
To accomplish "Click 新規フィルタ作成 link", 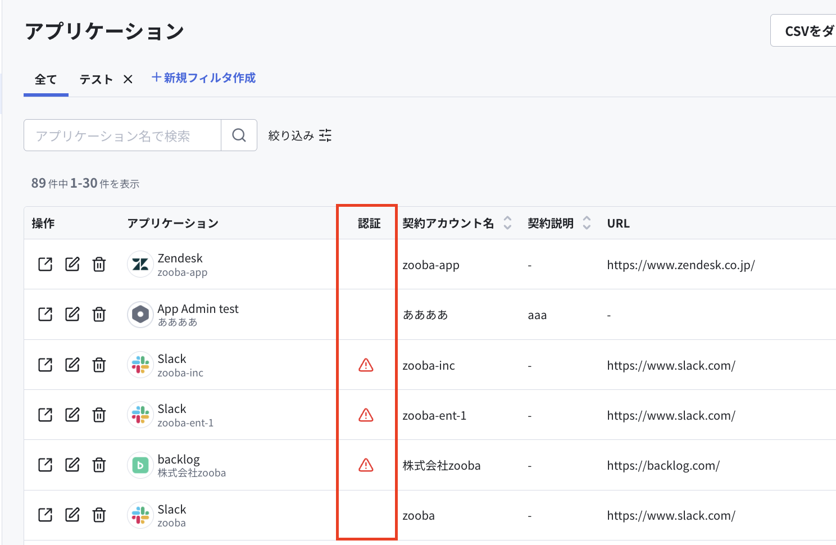I will (x=203, y=78).
